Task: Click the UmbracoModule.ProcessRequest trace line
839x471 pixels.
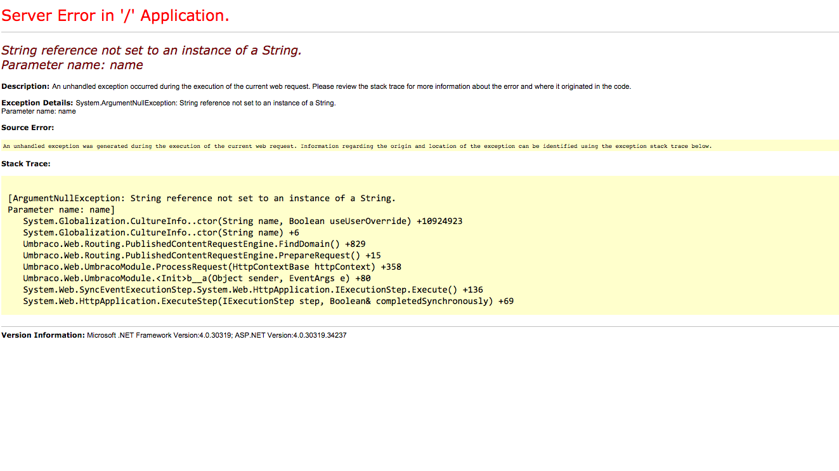Action: pyautogui.click(x=212, y=267)
